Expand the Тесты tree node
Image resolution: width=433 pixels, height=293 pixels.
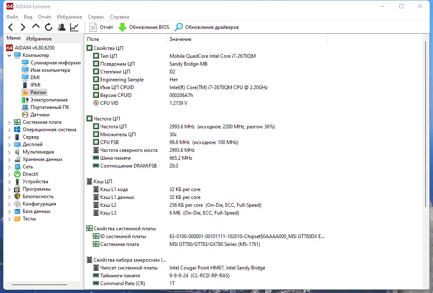pos(9,218)
